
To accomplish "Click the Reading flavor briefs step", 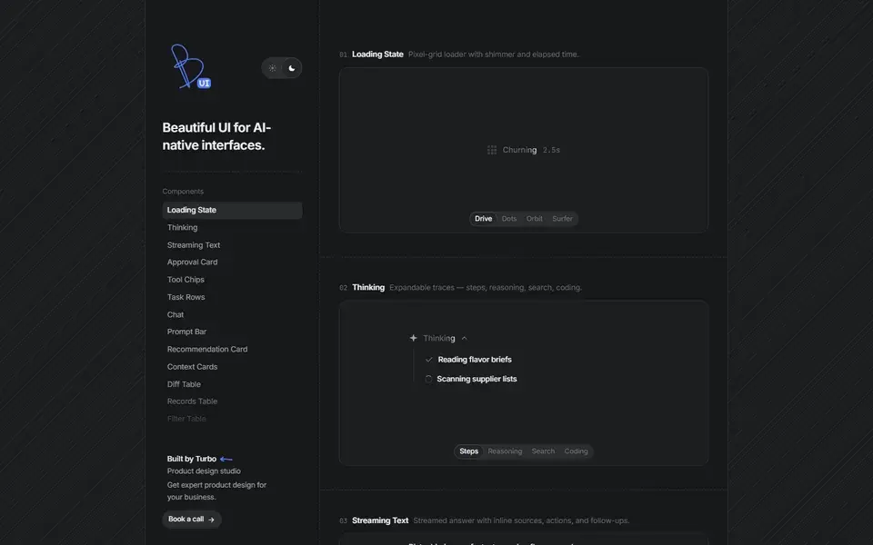I will click(475, 360).
